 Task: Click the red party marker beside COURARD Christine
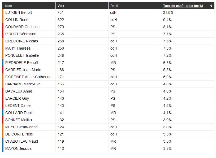pyautogui.click(x=3, y=27)
